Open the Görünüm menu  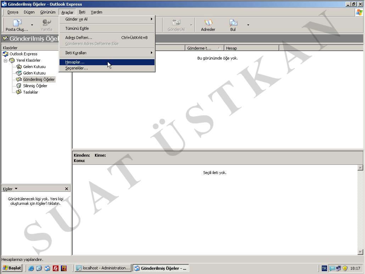tap(48, 12)
